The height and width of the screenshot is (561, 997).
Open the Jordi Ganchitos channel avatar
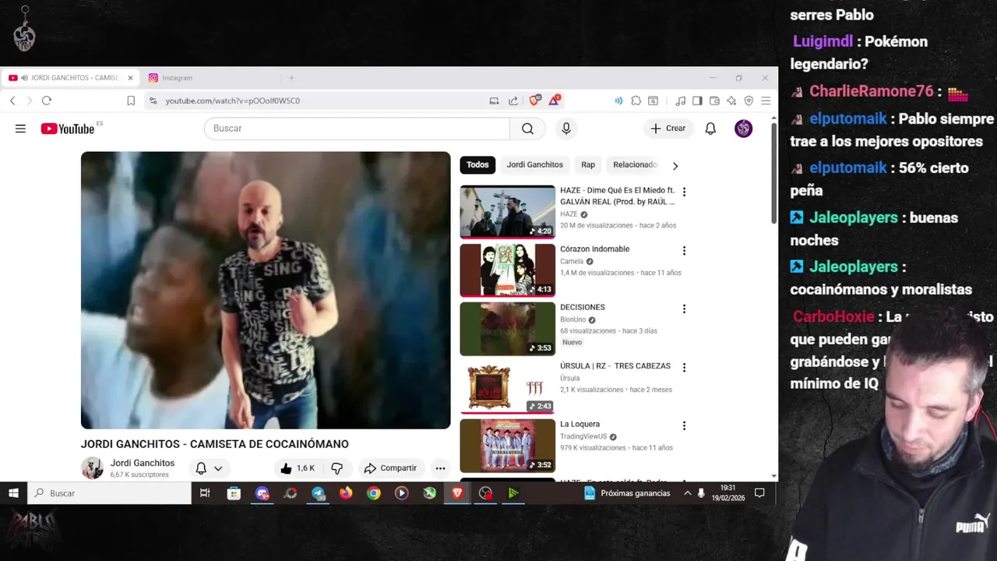92,468
